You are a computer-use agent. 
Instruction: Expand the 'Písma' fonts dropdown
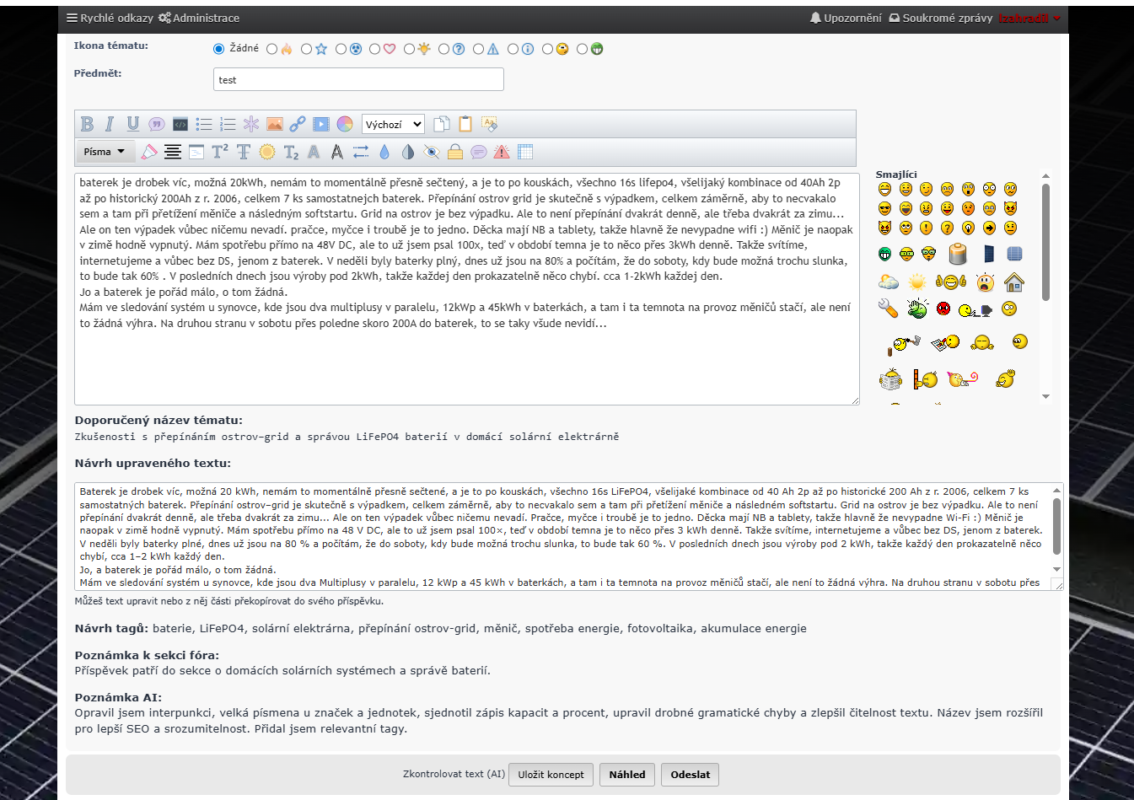click(105, 152)
